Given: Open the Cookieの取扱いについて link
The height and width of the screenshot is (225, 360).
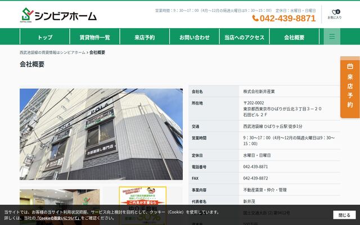Looking at the screenshot, I should click(58, 218).
